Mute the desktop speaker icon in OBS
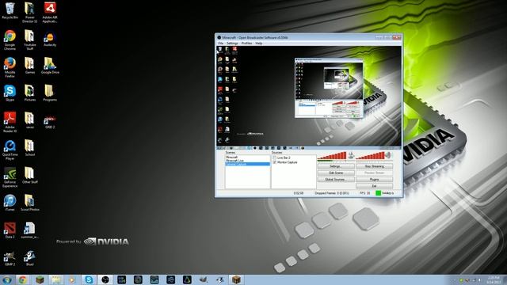Screen dimensions: 507x285 (x=388, y=155)
